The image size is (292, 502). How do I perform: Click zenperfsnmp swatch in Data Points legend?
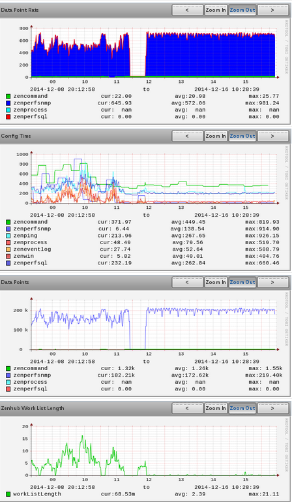[x=8, y=375]
